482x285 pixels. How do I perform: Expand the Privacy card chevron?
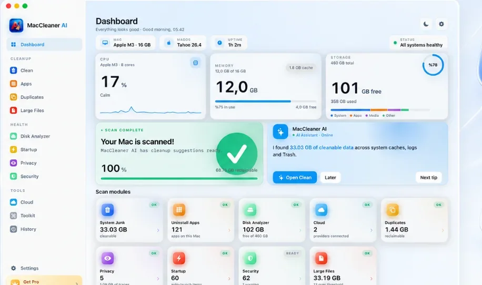pyautogui.click(x=158, y=279)
